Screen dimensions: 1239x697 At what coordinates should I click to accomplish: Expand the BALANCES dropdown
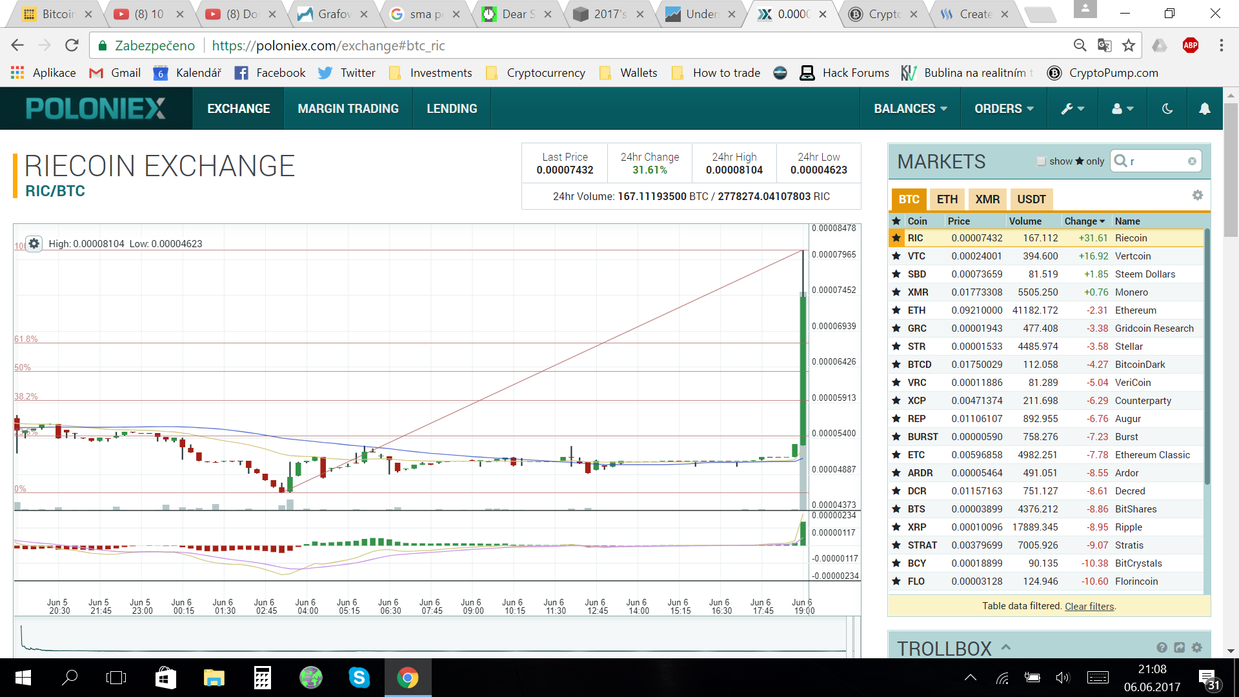coord(911,109)
